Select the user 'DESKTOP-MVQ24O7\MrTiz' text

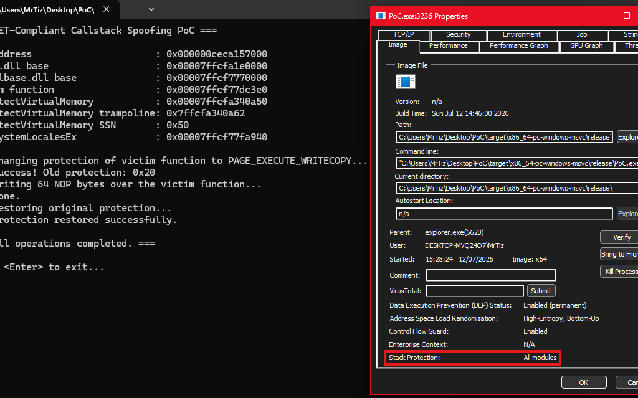[464, 246]
